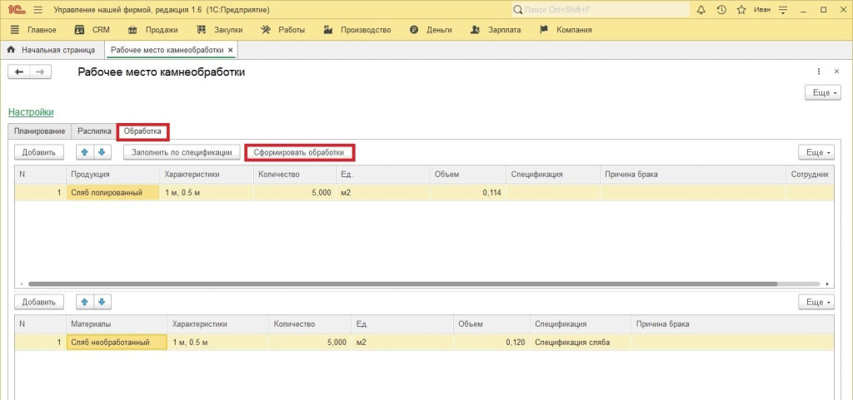Move Материалы row down with the arrow
The height and width of the screenshot is (400, 853).
(x=102, y=302)
